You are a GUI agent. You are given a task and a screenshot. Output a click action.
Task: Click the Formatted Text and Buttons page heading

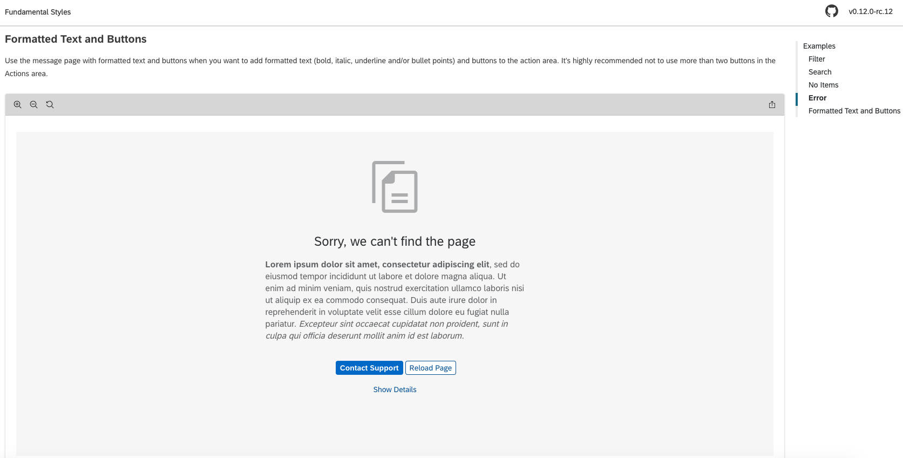pos(76,39)
